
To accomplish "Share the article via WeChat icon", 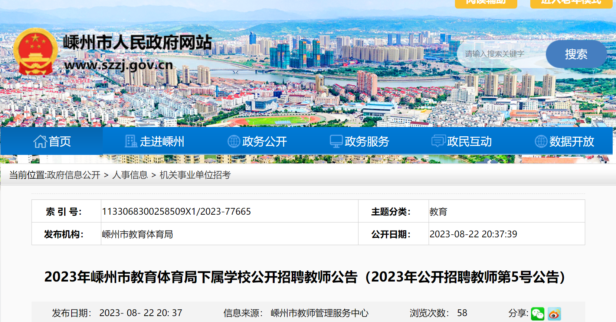I will coord(537,314).
